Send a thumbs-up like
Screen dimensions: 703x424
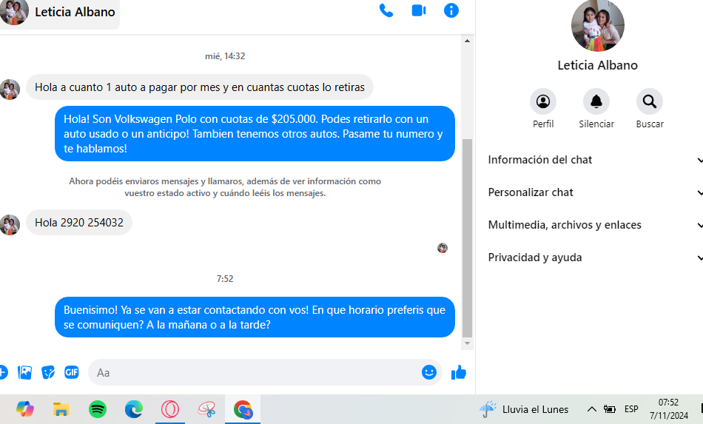click(x=459, y=372)
